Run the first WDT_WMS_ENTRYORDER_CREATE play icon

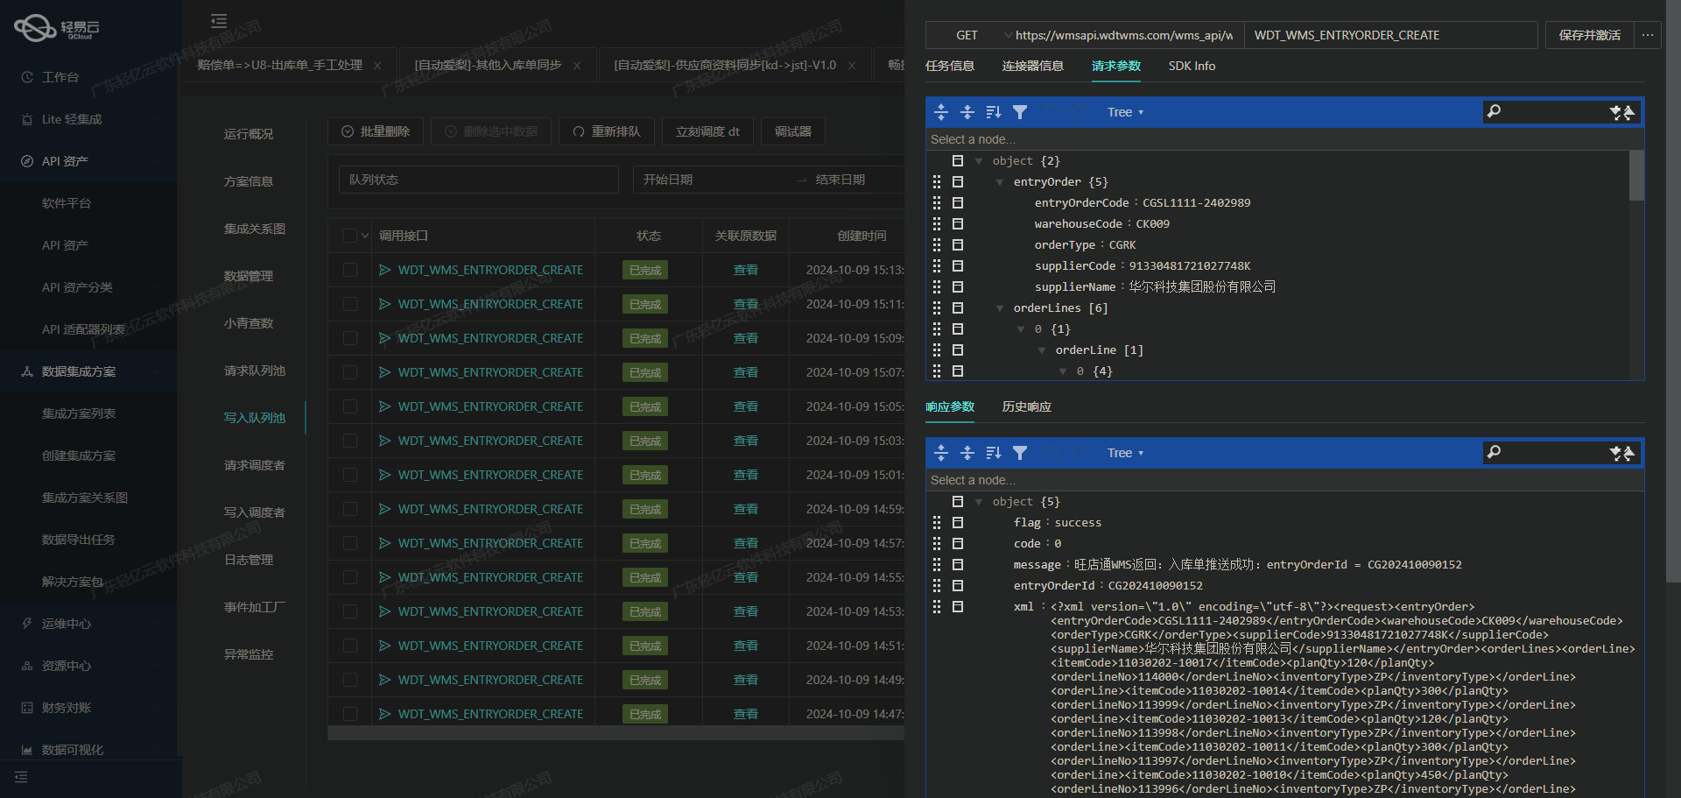tap(384, 270)
